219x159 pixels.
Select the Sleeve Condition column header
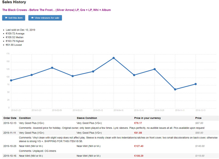pos(87,118)
